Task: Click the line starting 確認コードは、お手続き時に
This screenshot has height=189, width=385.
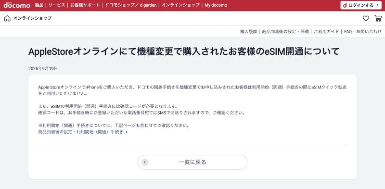Action: (x=141, y=113)
